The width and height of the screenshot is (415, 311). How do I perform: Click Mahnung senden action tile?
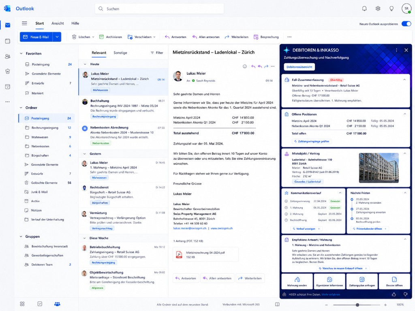coord(297,282)
